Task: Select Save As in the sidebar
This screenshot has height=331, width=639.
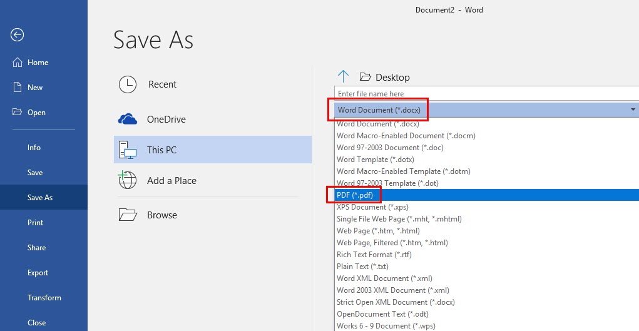Action: click(44, 197)
